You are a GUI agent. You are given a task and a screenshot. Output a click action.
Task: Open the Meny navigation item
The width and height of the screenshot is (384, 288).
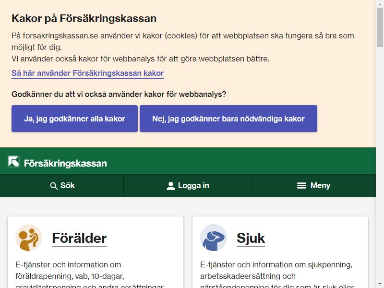pyautogui.click(x=314, y=186)
